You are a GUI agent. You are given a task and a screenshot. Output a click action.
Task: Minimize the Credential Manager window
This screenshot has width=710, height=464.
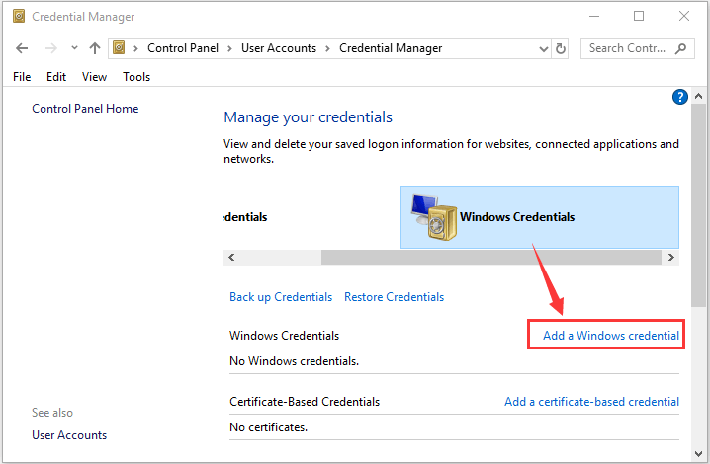(594, 16)
